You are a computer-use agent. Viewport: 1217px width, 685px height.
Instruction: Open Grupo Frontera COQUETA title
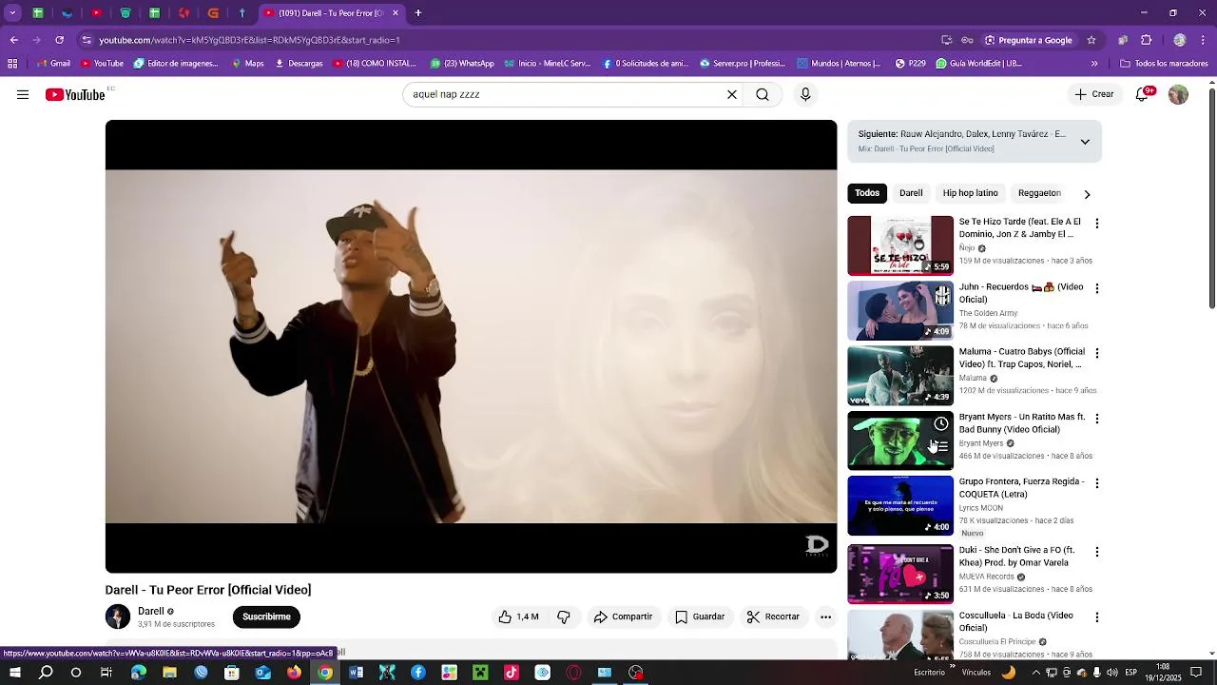tap(1021, 488)
